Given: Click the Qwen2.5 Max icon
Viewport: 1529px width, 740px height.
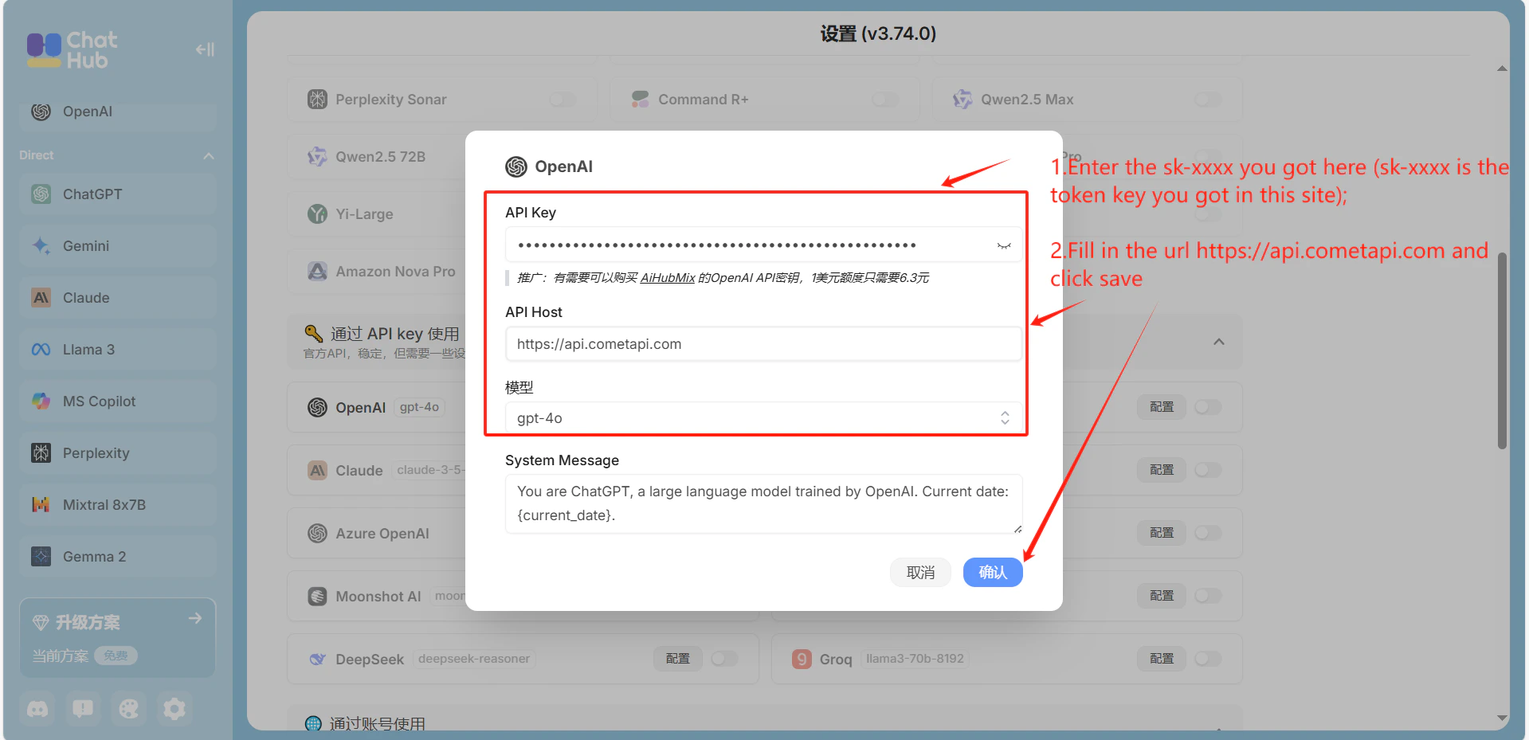Looking at the screenshot, I should (x=962, y=100).
